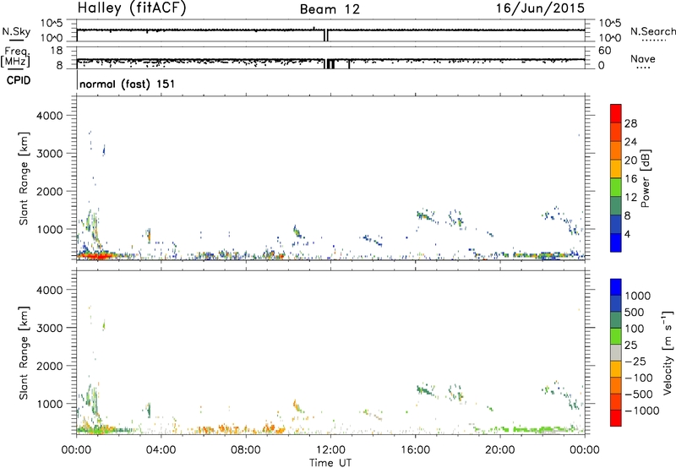
Task: Click the 'normal (fast) 151' text
Action: [x=128, y=84]
